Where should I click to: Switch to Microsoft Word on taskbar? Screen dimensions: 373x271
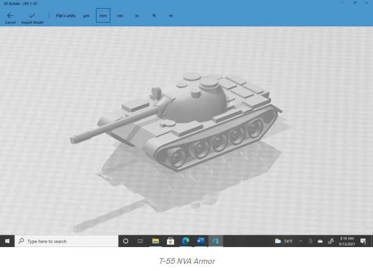(x=201, y=241)
